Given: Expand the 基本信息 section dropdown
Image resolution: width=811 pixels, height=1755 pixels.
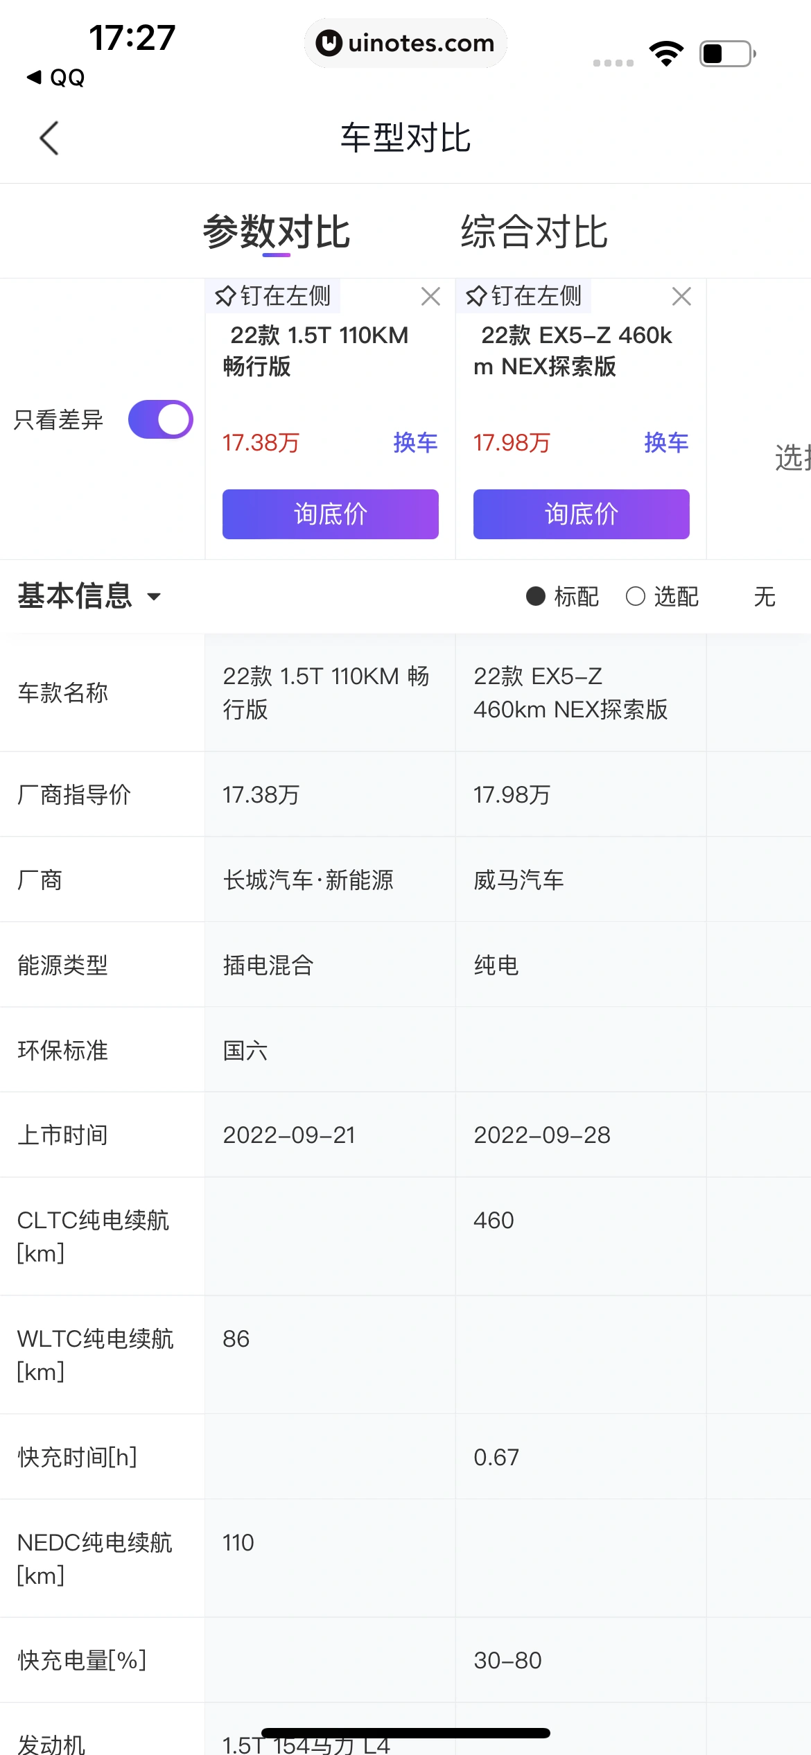Looking at the screenshot, I should 89,596.
